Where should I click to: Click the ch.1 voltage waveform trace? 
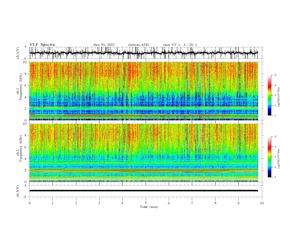click(143, 53)
